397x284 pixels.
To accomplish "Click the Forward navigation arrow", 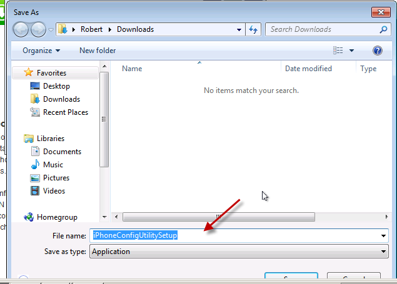I will [38, 29].
